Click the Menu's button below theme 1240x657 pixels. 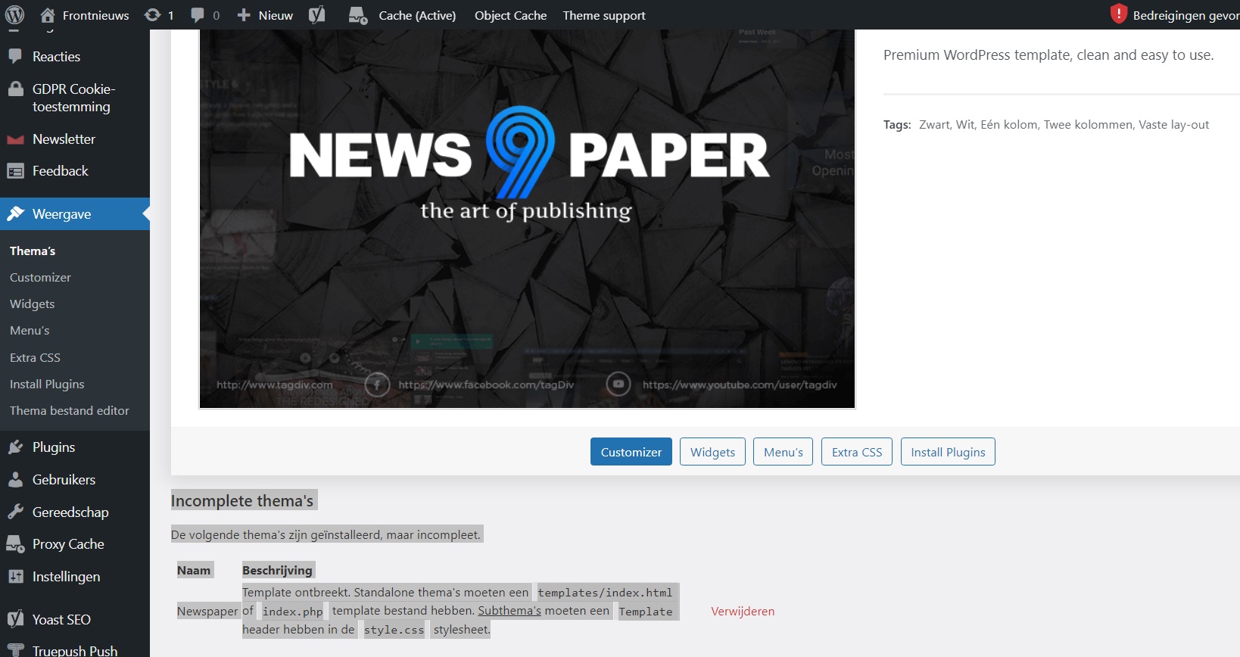coord(784,452)
